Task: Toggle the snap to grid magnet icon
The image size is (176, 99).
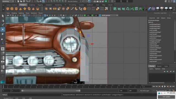Action: pyautogui.click(x=51, y=1)
